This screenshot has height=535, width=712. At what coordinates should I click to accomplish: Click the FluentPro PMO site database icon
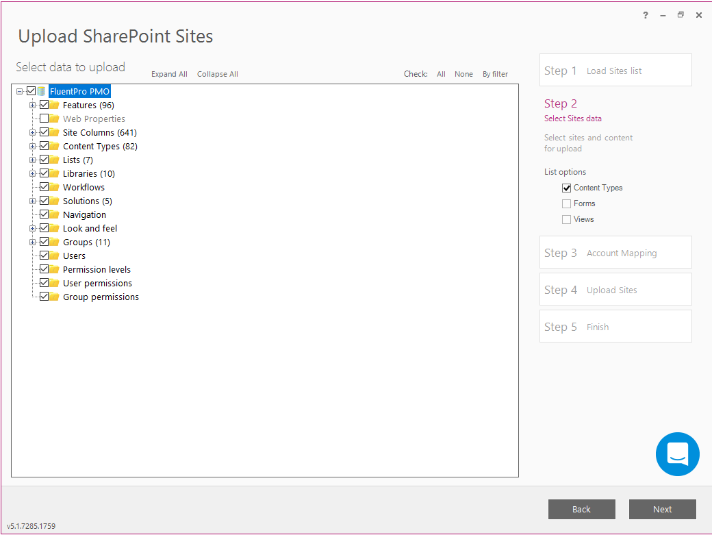coord(41,91)
